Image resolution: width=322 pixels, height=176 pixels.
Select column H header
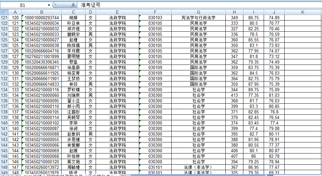pyautogui.click(x=234, y=12)
